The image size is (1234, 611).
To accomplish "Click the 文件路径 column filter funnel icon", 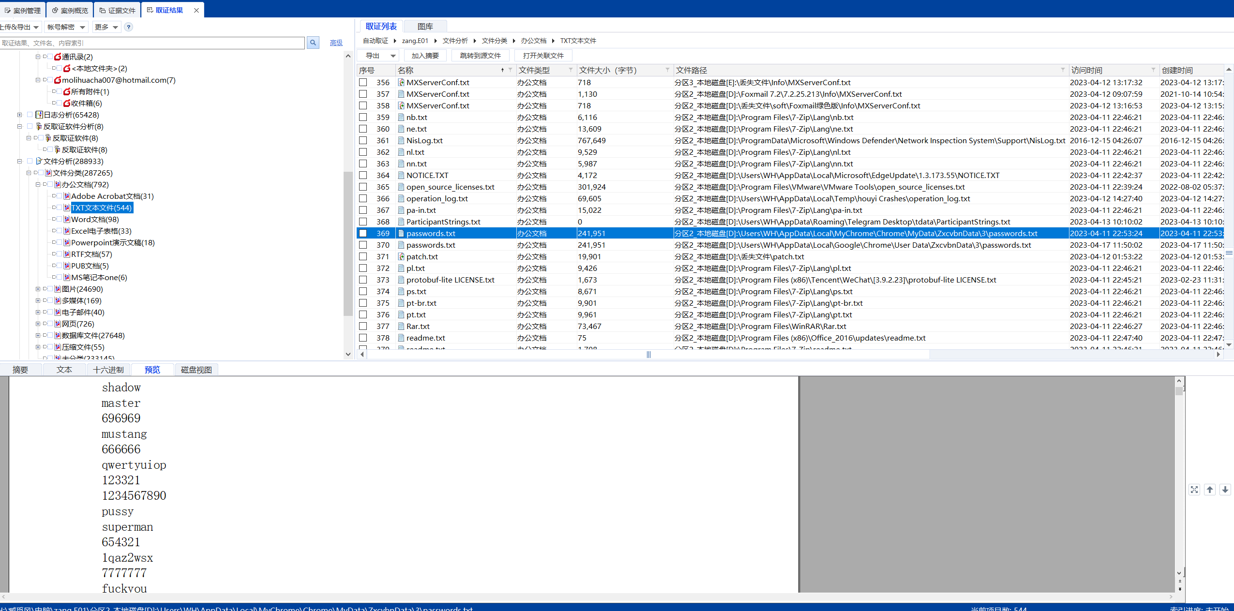I will tap(1063, 70).
